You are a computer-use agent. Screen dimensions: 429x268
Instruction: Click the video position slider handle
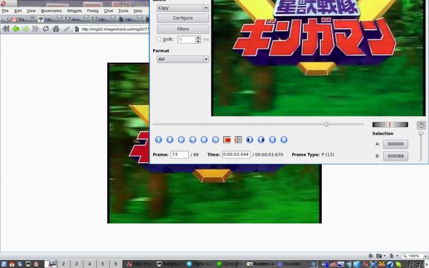[326, 124]
